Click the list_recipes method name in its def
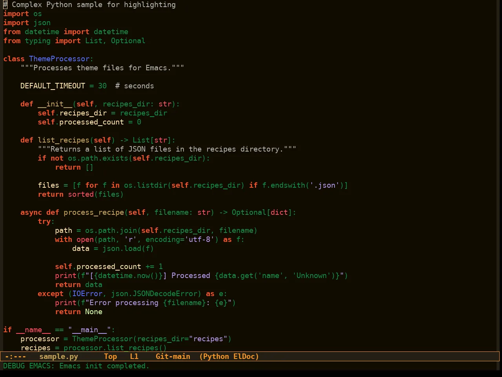Viewport: 502px width, 377px height. [64, 140]
